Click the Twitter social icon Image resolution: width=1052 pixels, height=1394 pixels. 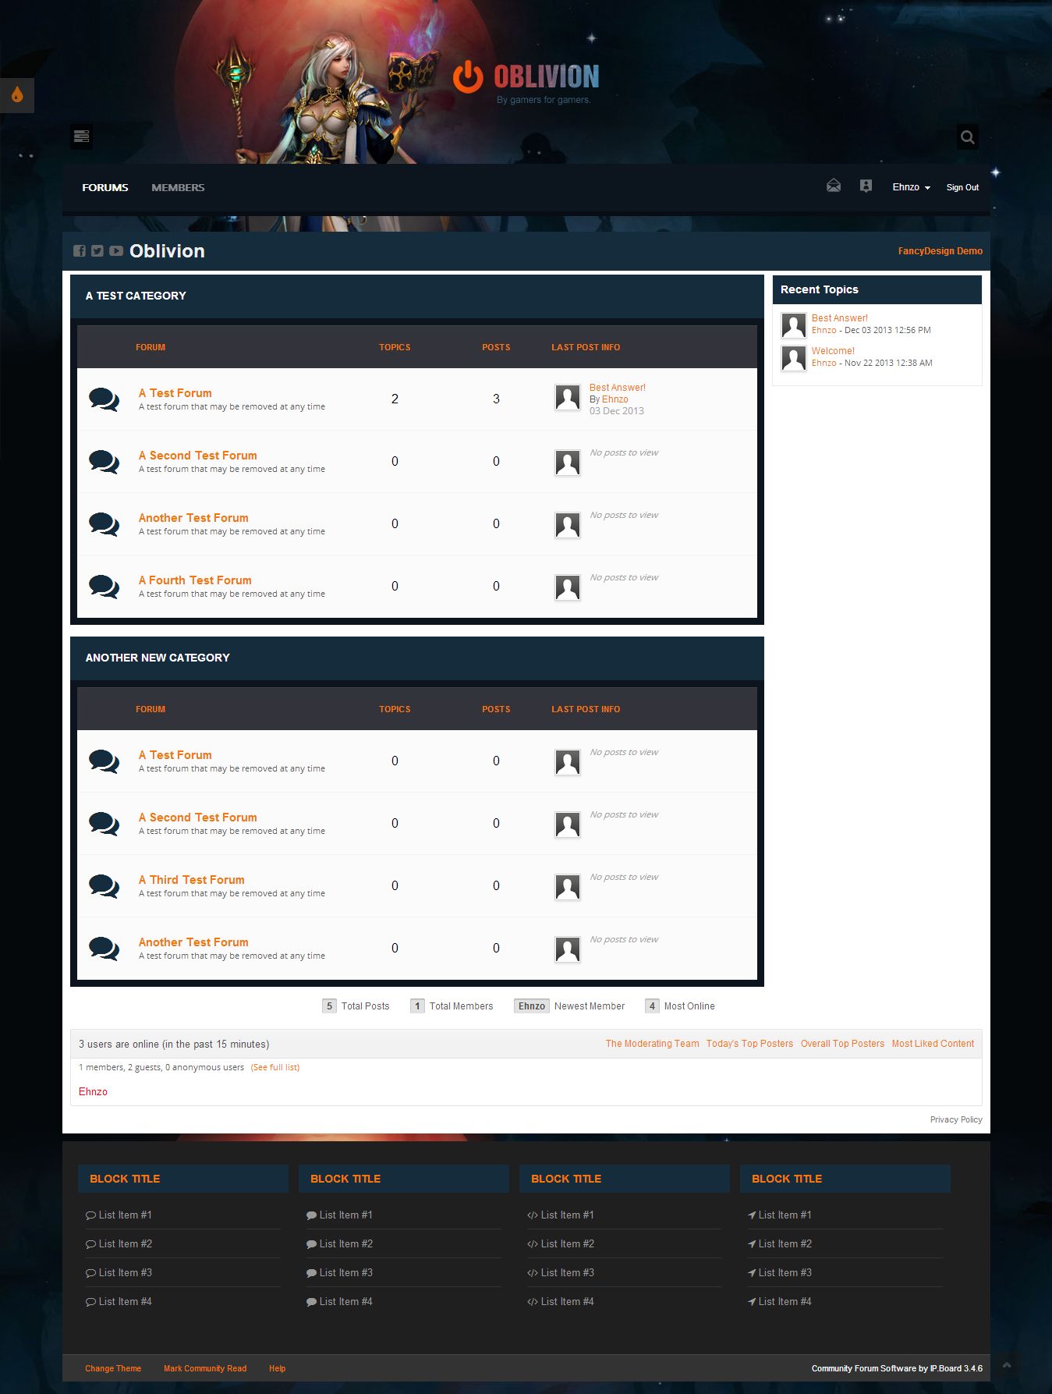[97, 251]
